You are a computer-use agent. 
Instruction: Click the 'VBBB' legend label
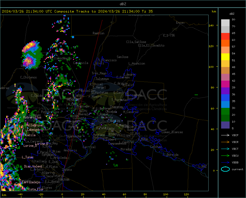point(235,163)
